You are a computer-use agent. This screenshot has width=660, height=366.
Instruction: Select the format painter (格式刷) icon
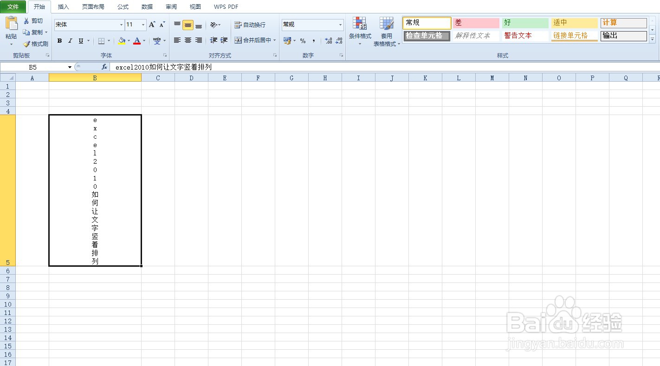[36, 44]
